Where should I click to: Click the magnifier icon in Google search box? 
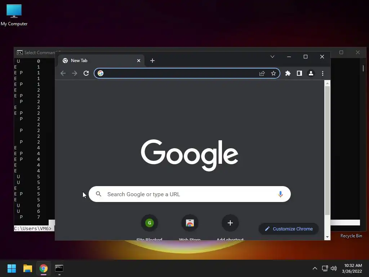(x=99, y=194)
